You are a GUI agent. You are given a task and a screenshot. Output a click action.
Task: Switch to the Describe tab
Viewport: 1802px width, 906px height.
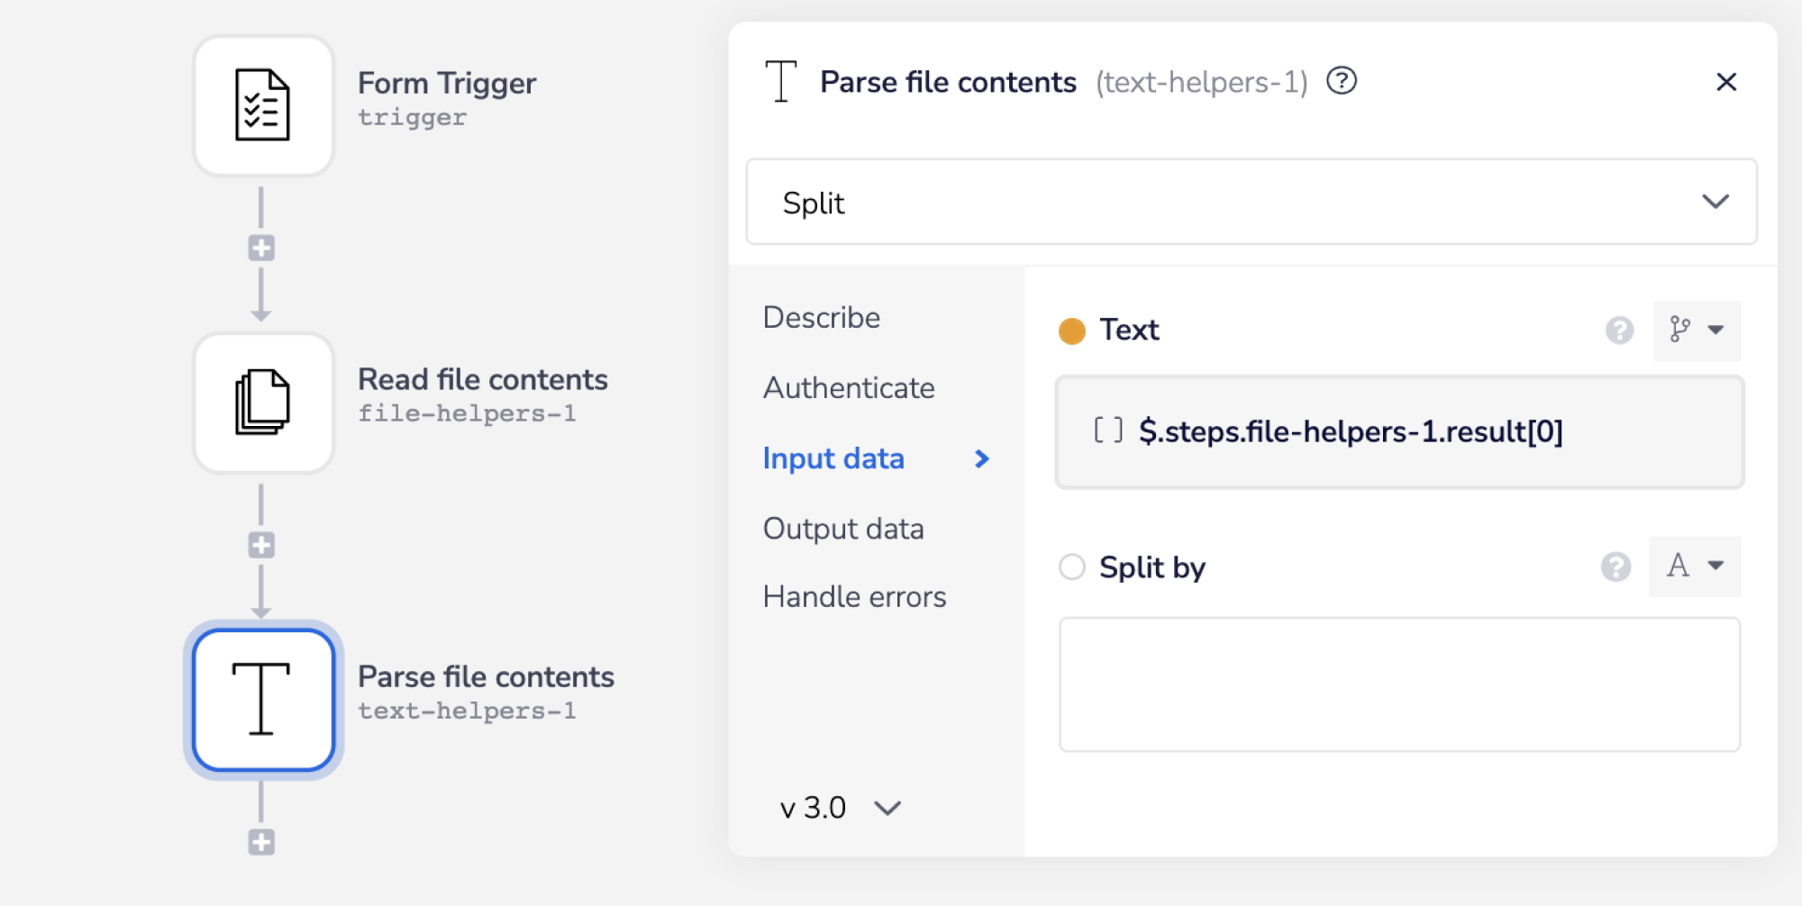point(821,318)
